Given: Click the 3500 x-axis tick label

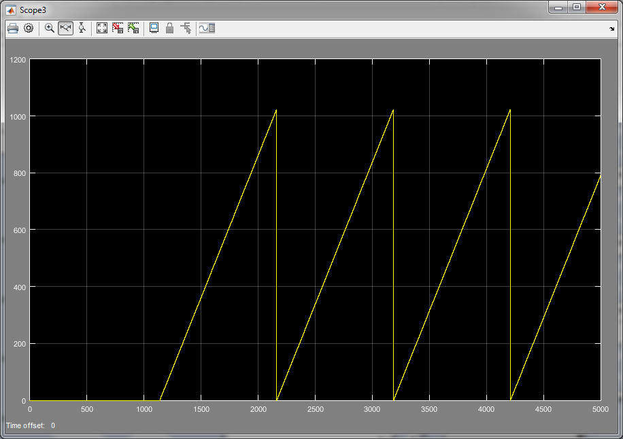Looking at the screenshot, I should [x=430, y=409].
